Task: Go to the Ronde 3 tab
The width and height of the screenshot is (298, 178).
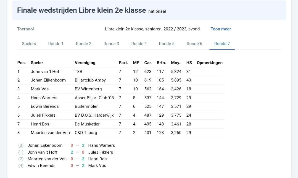Action: point(111,44)
